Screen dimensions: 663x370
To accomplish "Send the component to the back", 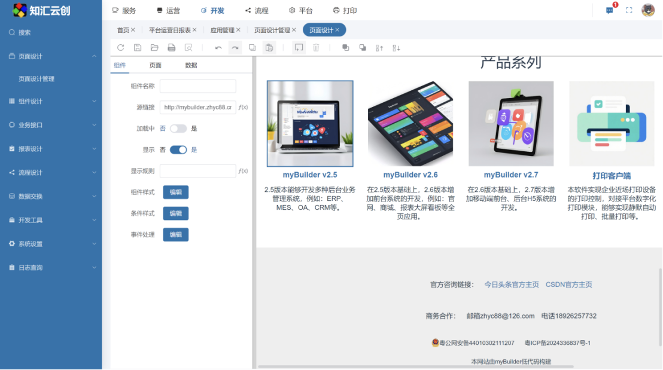I will click(363, 48).
